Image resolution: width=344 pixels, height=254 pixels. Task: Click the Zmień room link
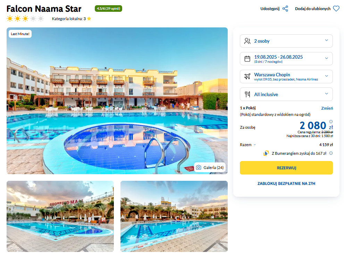pos(327,108)
